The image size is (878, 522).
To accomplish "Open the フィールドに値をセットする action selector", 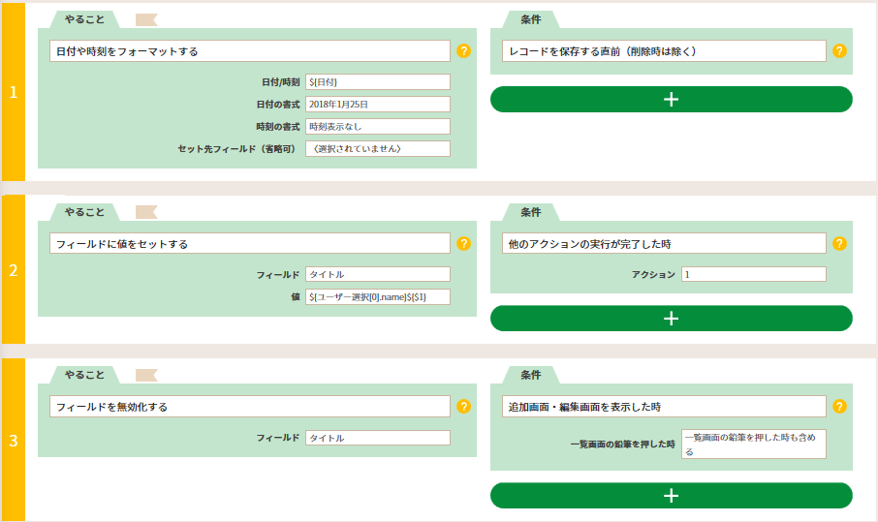I will click(250, 243).
